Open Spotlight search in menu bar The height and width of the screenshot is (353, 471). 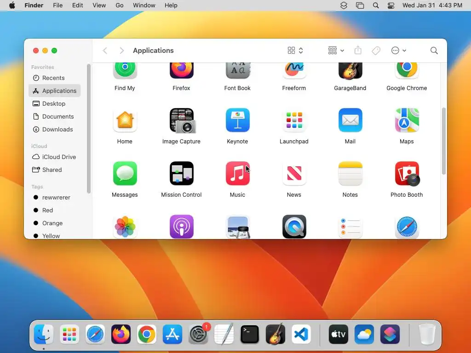pyautogui.click(x=375, y=6)
